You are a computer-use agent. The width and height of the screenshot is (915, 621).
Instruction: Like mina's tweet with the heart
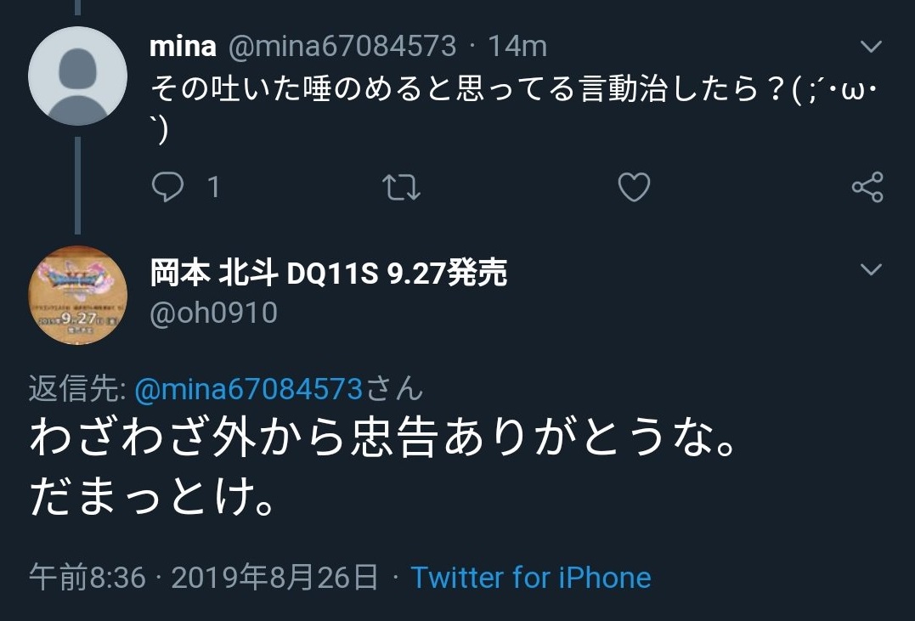[x=634, y=187]
